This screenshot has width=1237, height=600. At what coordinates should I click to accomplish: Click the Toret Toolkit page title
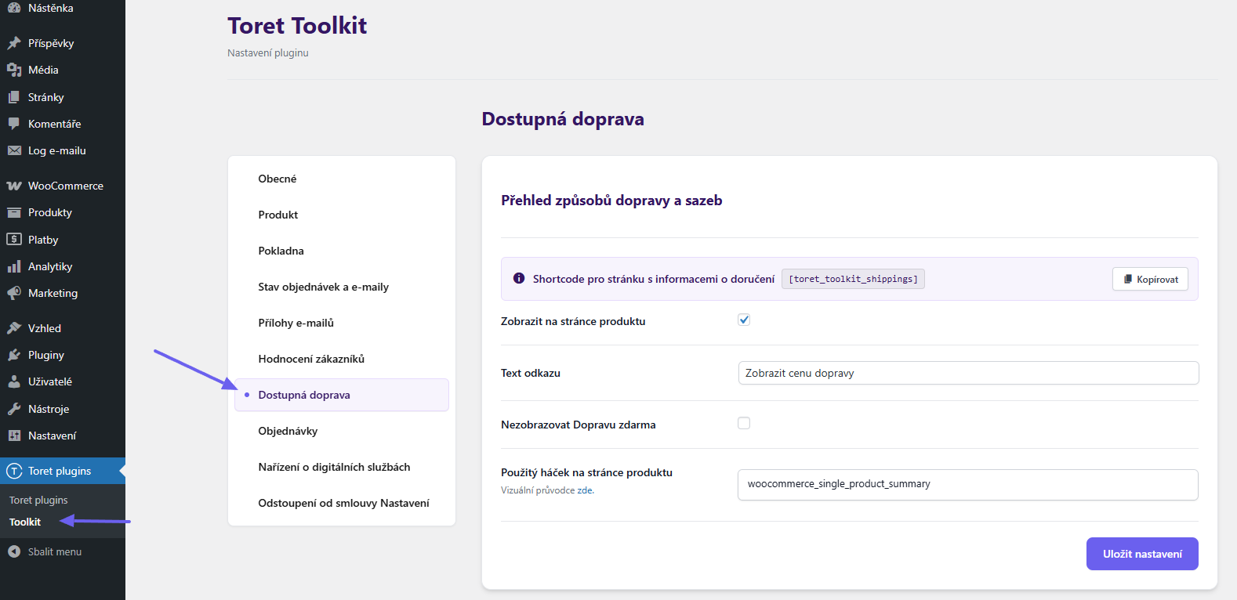click(297, 25)
